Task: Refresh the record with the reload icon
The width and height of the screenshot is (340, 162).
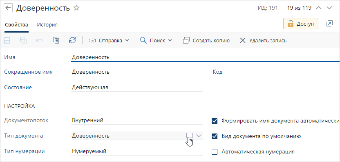Action: tap(72, 40)
